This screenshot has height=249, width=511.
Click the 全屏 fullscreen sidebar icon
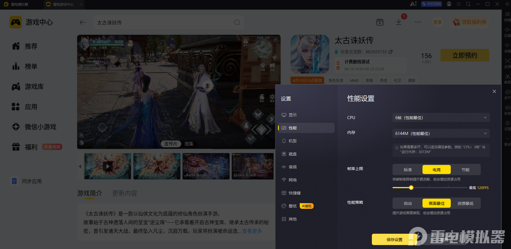point(507,63)
